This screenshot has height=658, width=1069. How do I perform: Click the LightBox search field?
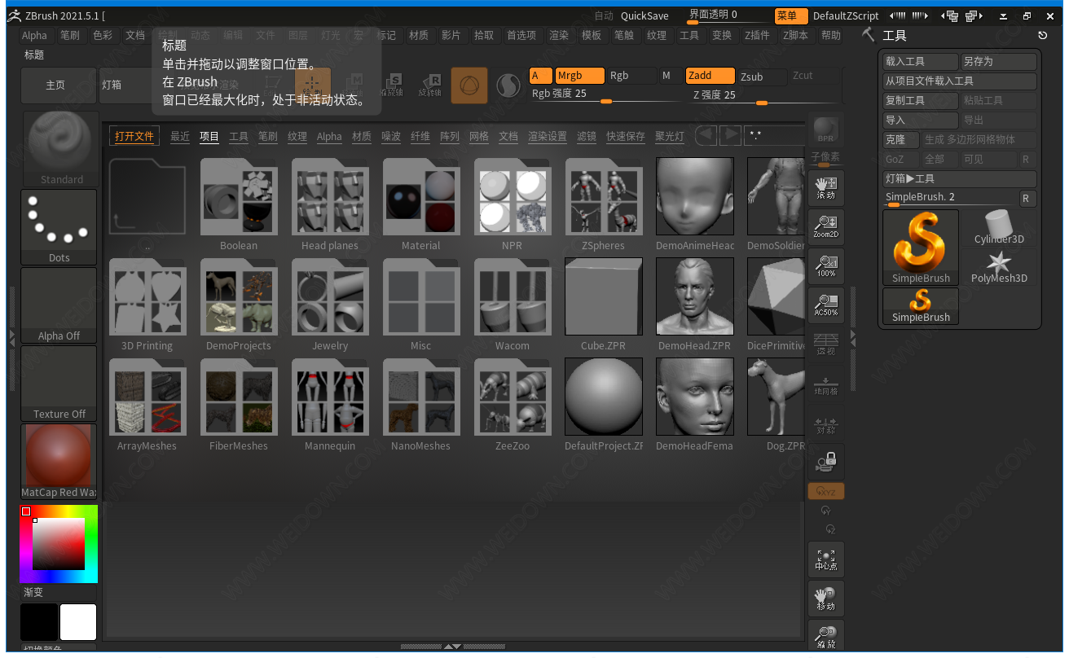tap(774, 135)
